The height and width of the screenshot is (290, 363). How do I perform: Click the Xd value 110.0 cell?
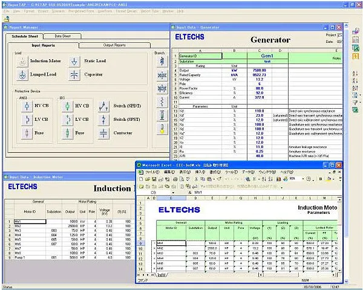tap(260, 111)
